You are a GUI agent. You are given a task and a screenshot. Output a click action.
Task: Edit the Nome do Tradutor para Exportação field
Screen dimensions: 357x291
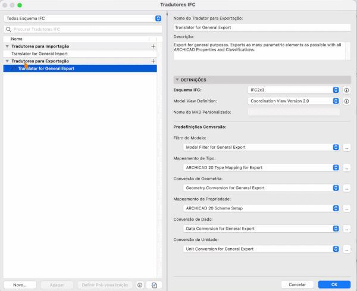pyautogui.click(x=262, y=27)
